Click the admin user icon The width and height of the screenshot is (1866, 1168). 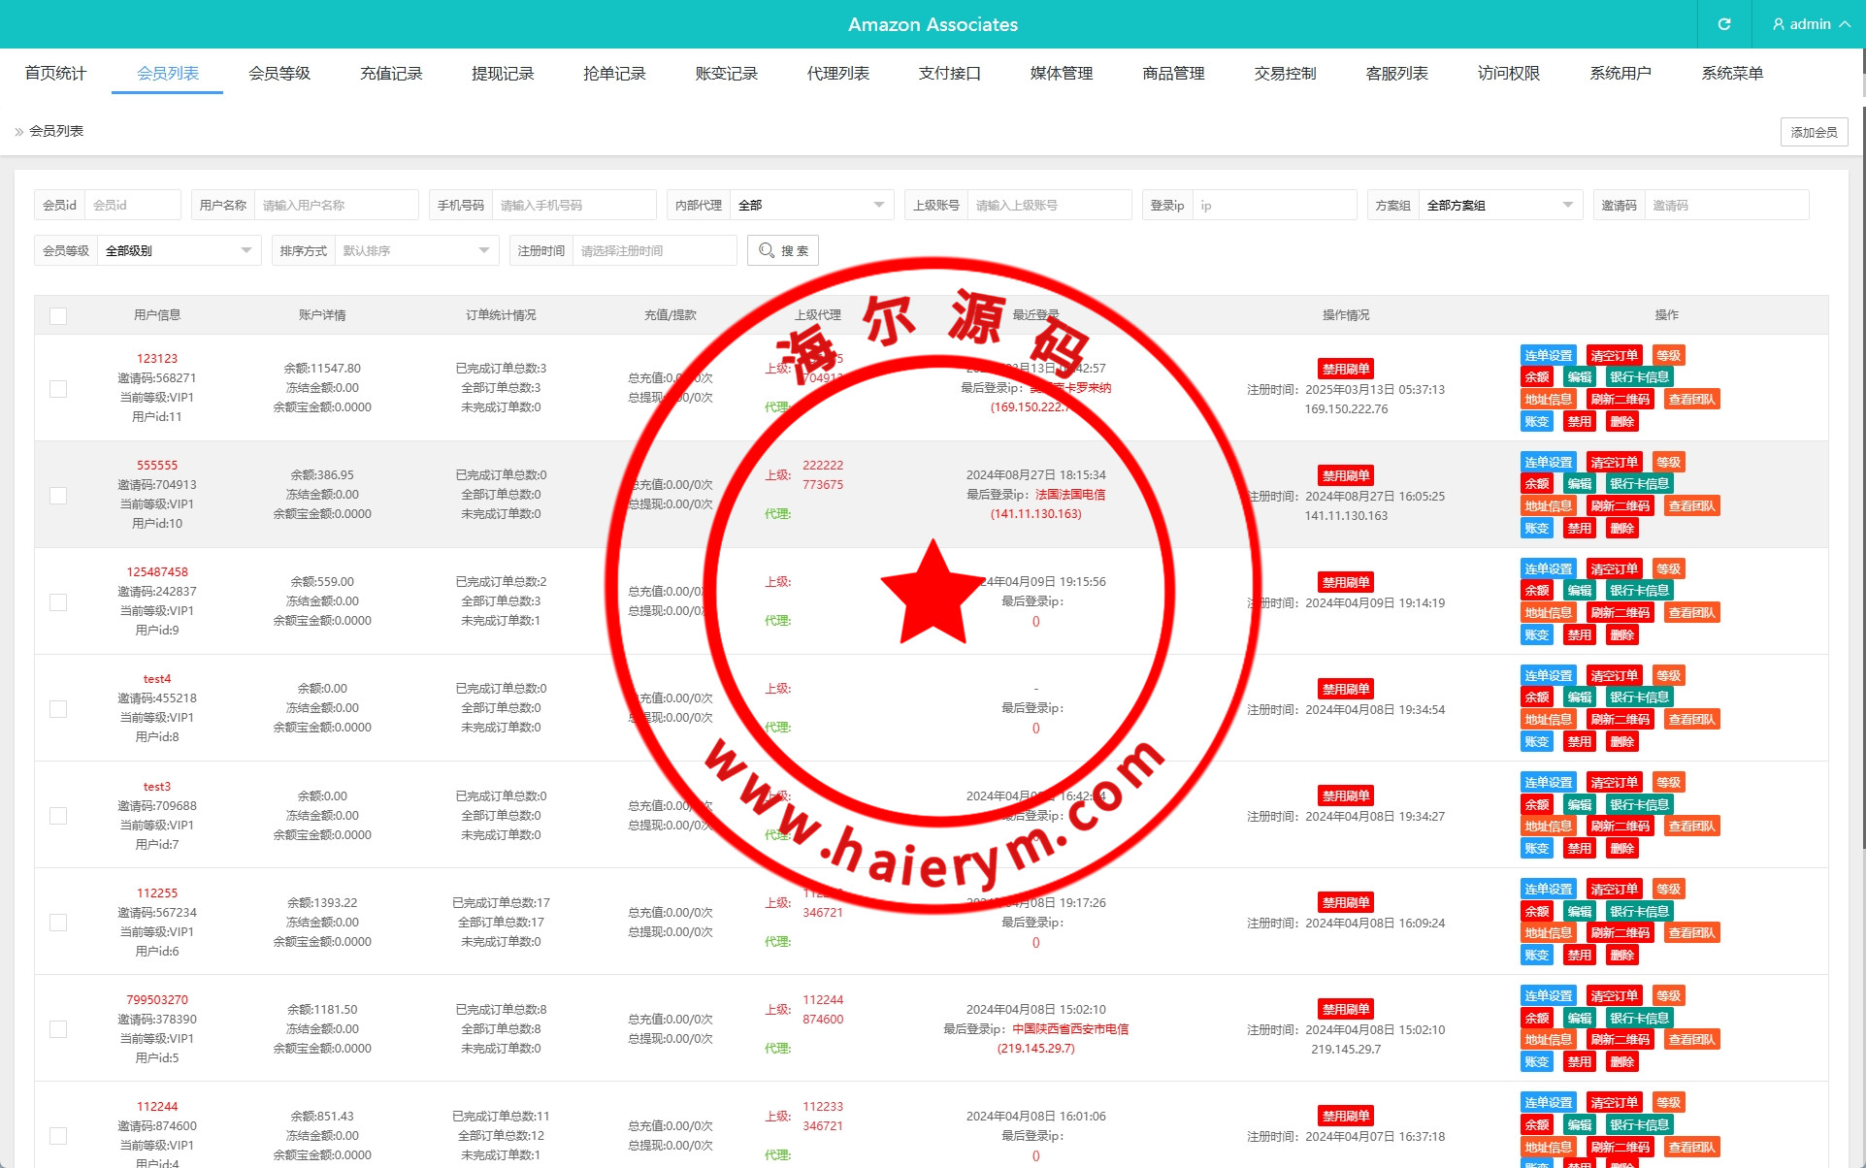tap(1779, 24)
